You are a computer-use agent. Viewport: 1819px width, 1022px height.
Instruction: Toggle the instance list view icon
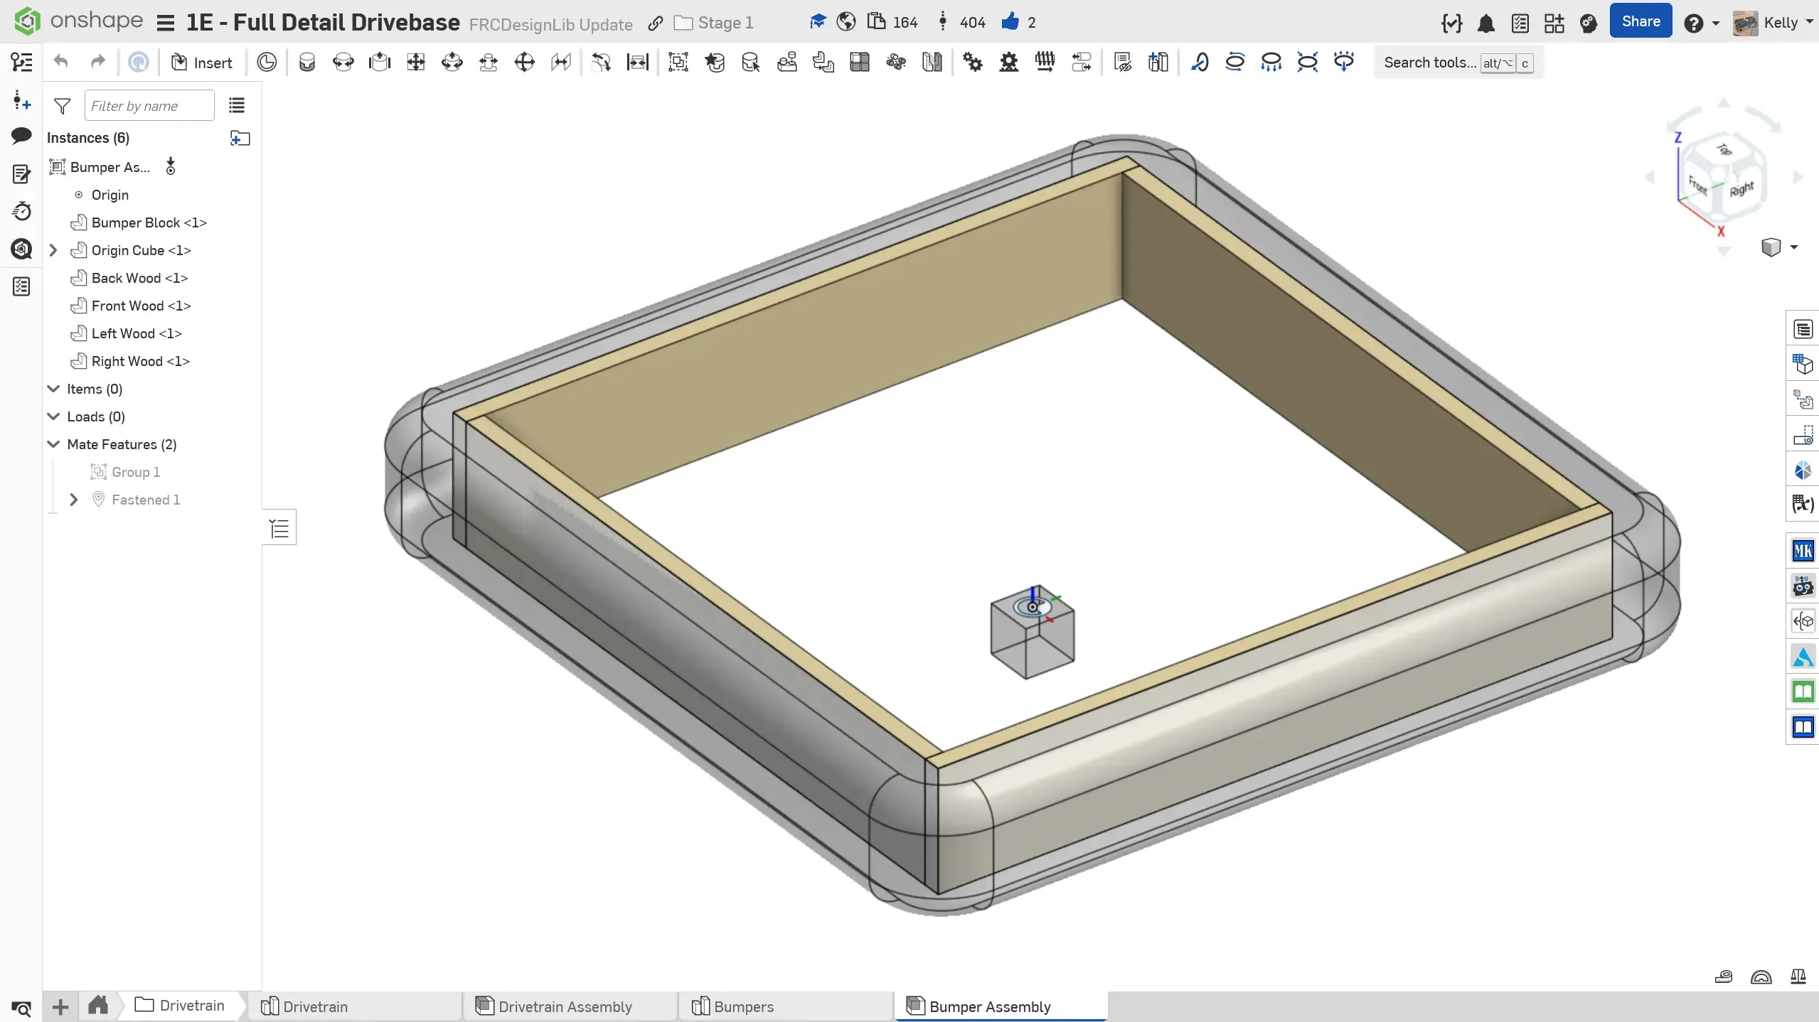tap(237, 106)
